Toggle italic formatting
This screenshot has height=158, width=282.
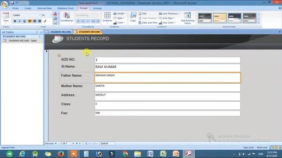20,21
